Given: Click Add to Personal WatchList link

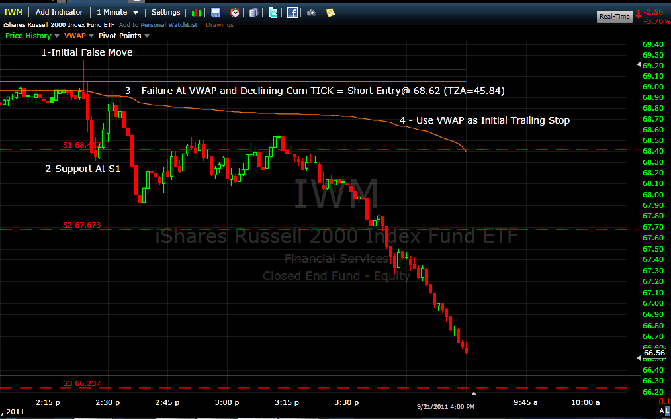Looking at the screenshot, I should point(158,25).
